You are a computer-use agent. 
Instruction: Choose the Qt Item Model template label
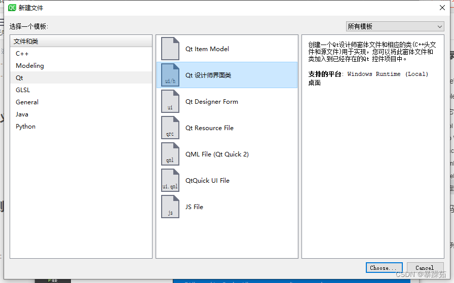207,49
